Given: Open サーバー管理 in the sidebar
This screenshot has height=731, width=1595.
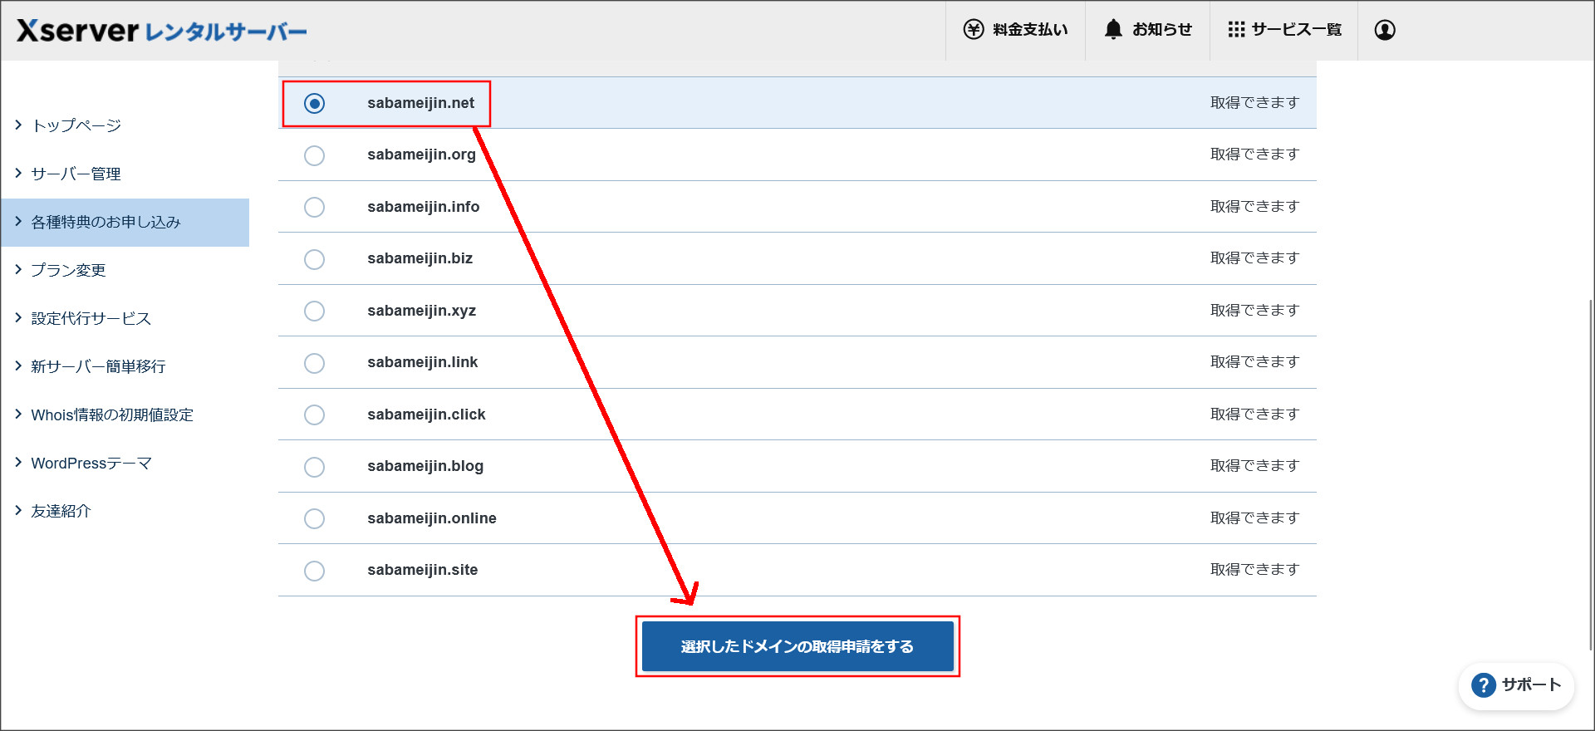Looking at the screenshot, I should (x=76, y=174).
